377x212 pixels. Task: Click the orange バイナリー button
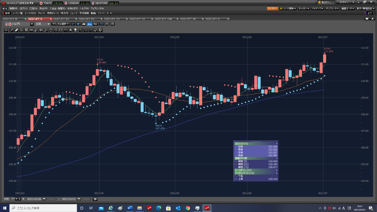272,9
